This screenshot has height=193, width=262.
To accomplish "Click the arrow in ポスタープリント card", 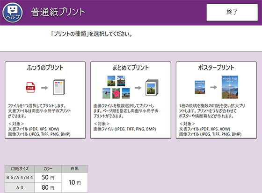I will [213, 87].
